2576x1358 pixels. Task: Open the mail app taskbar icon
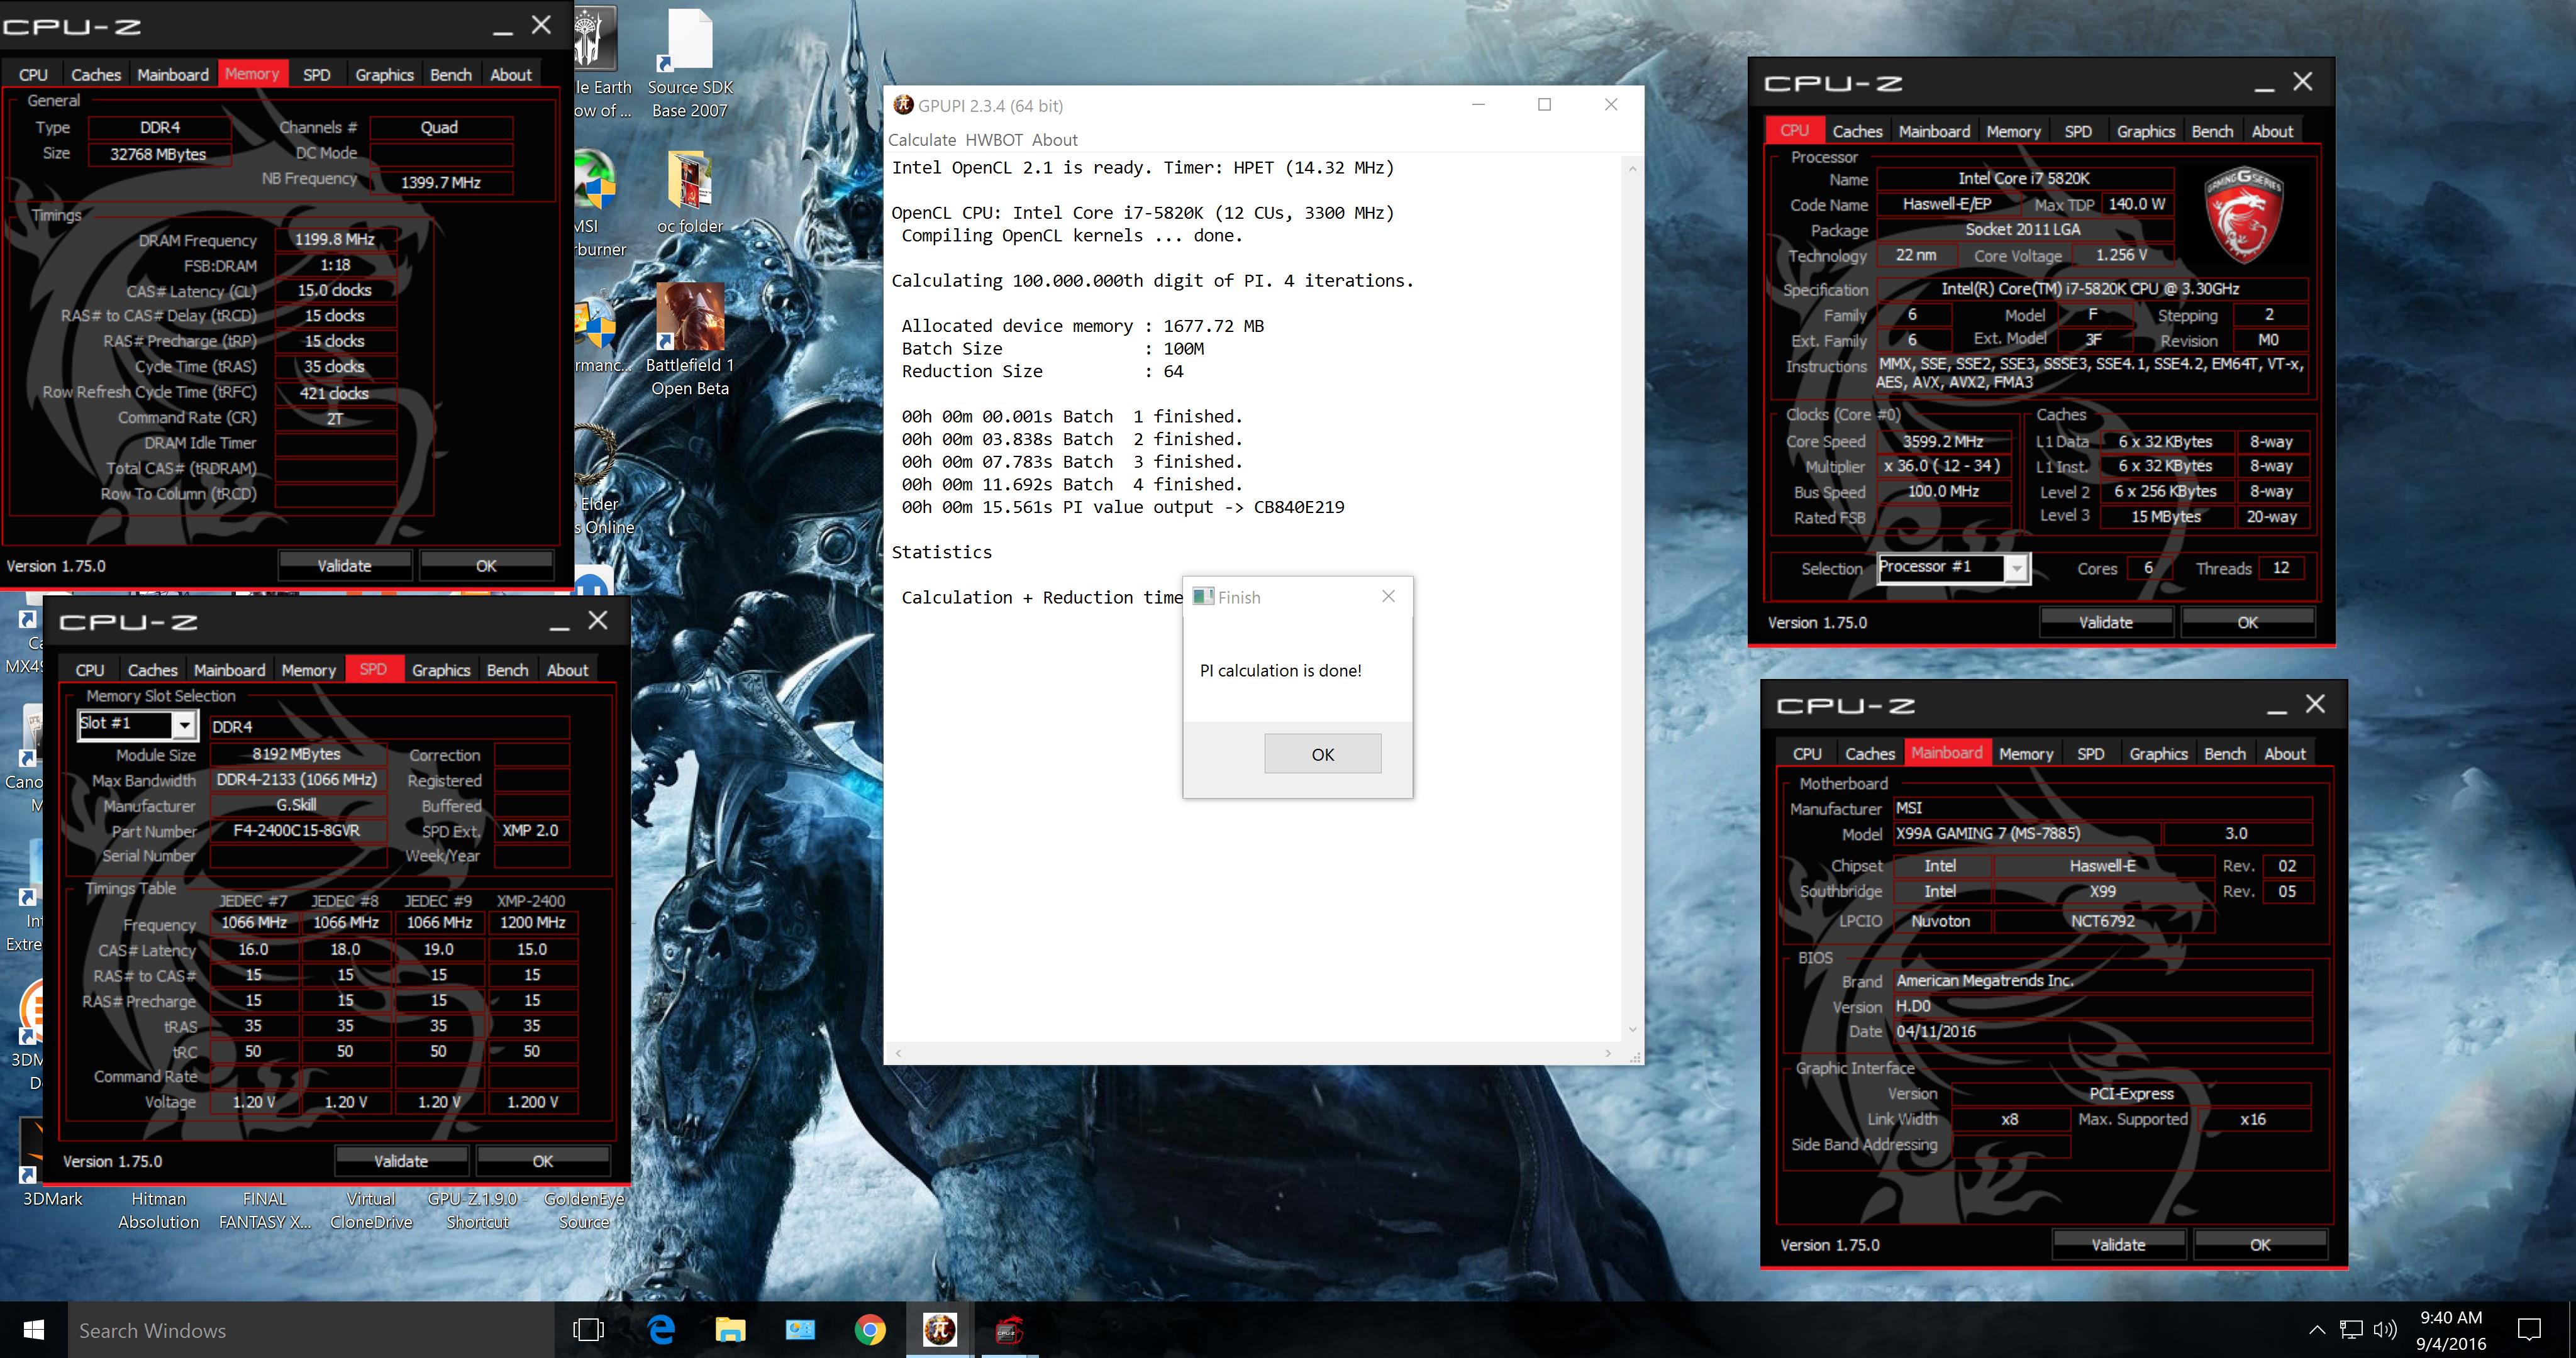[800, 1329]
